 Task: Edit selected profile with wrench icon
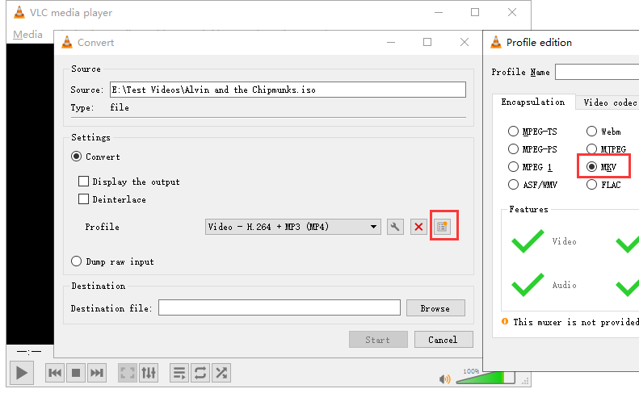395,227
